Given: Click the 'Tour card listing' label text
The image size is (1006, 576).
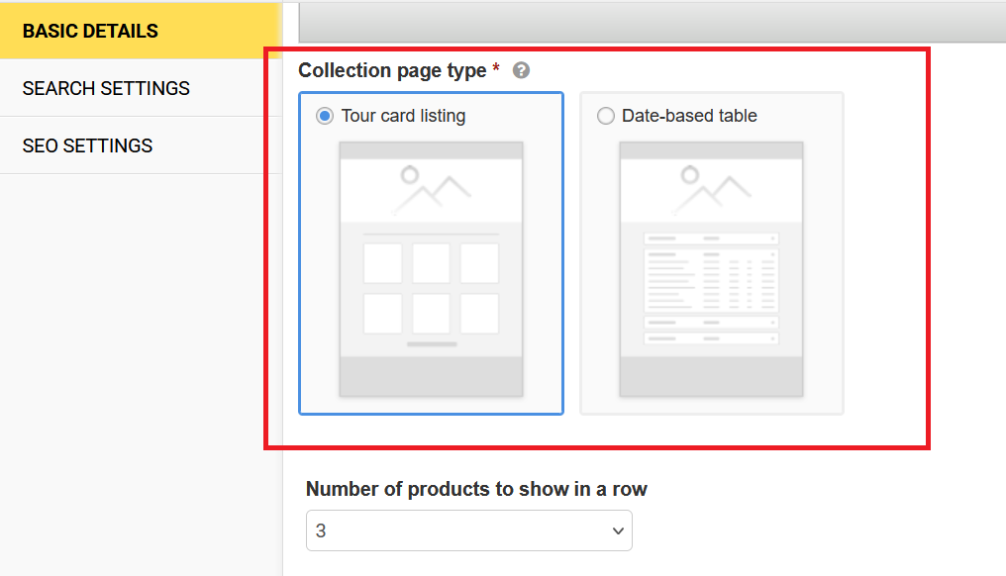Looking at the screenshot, I should [x=403, y=116].
